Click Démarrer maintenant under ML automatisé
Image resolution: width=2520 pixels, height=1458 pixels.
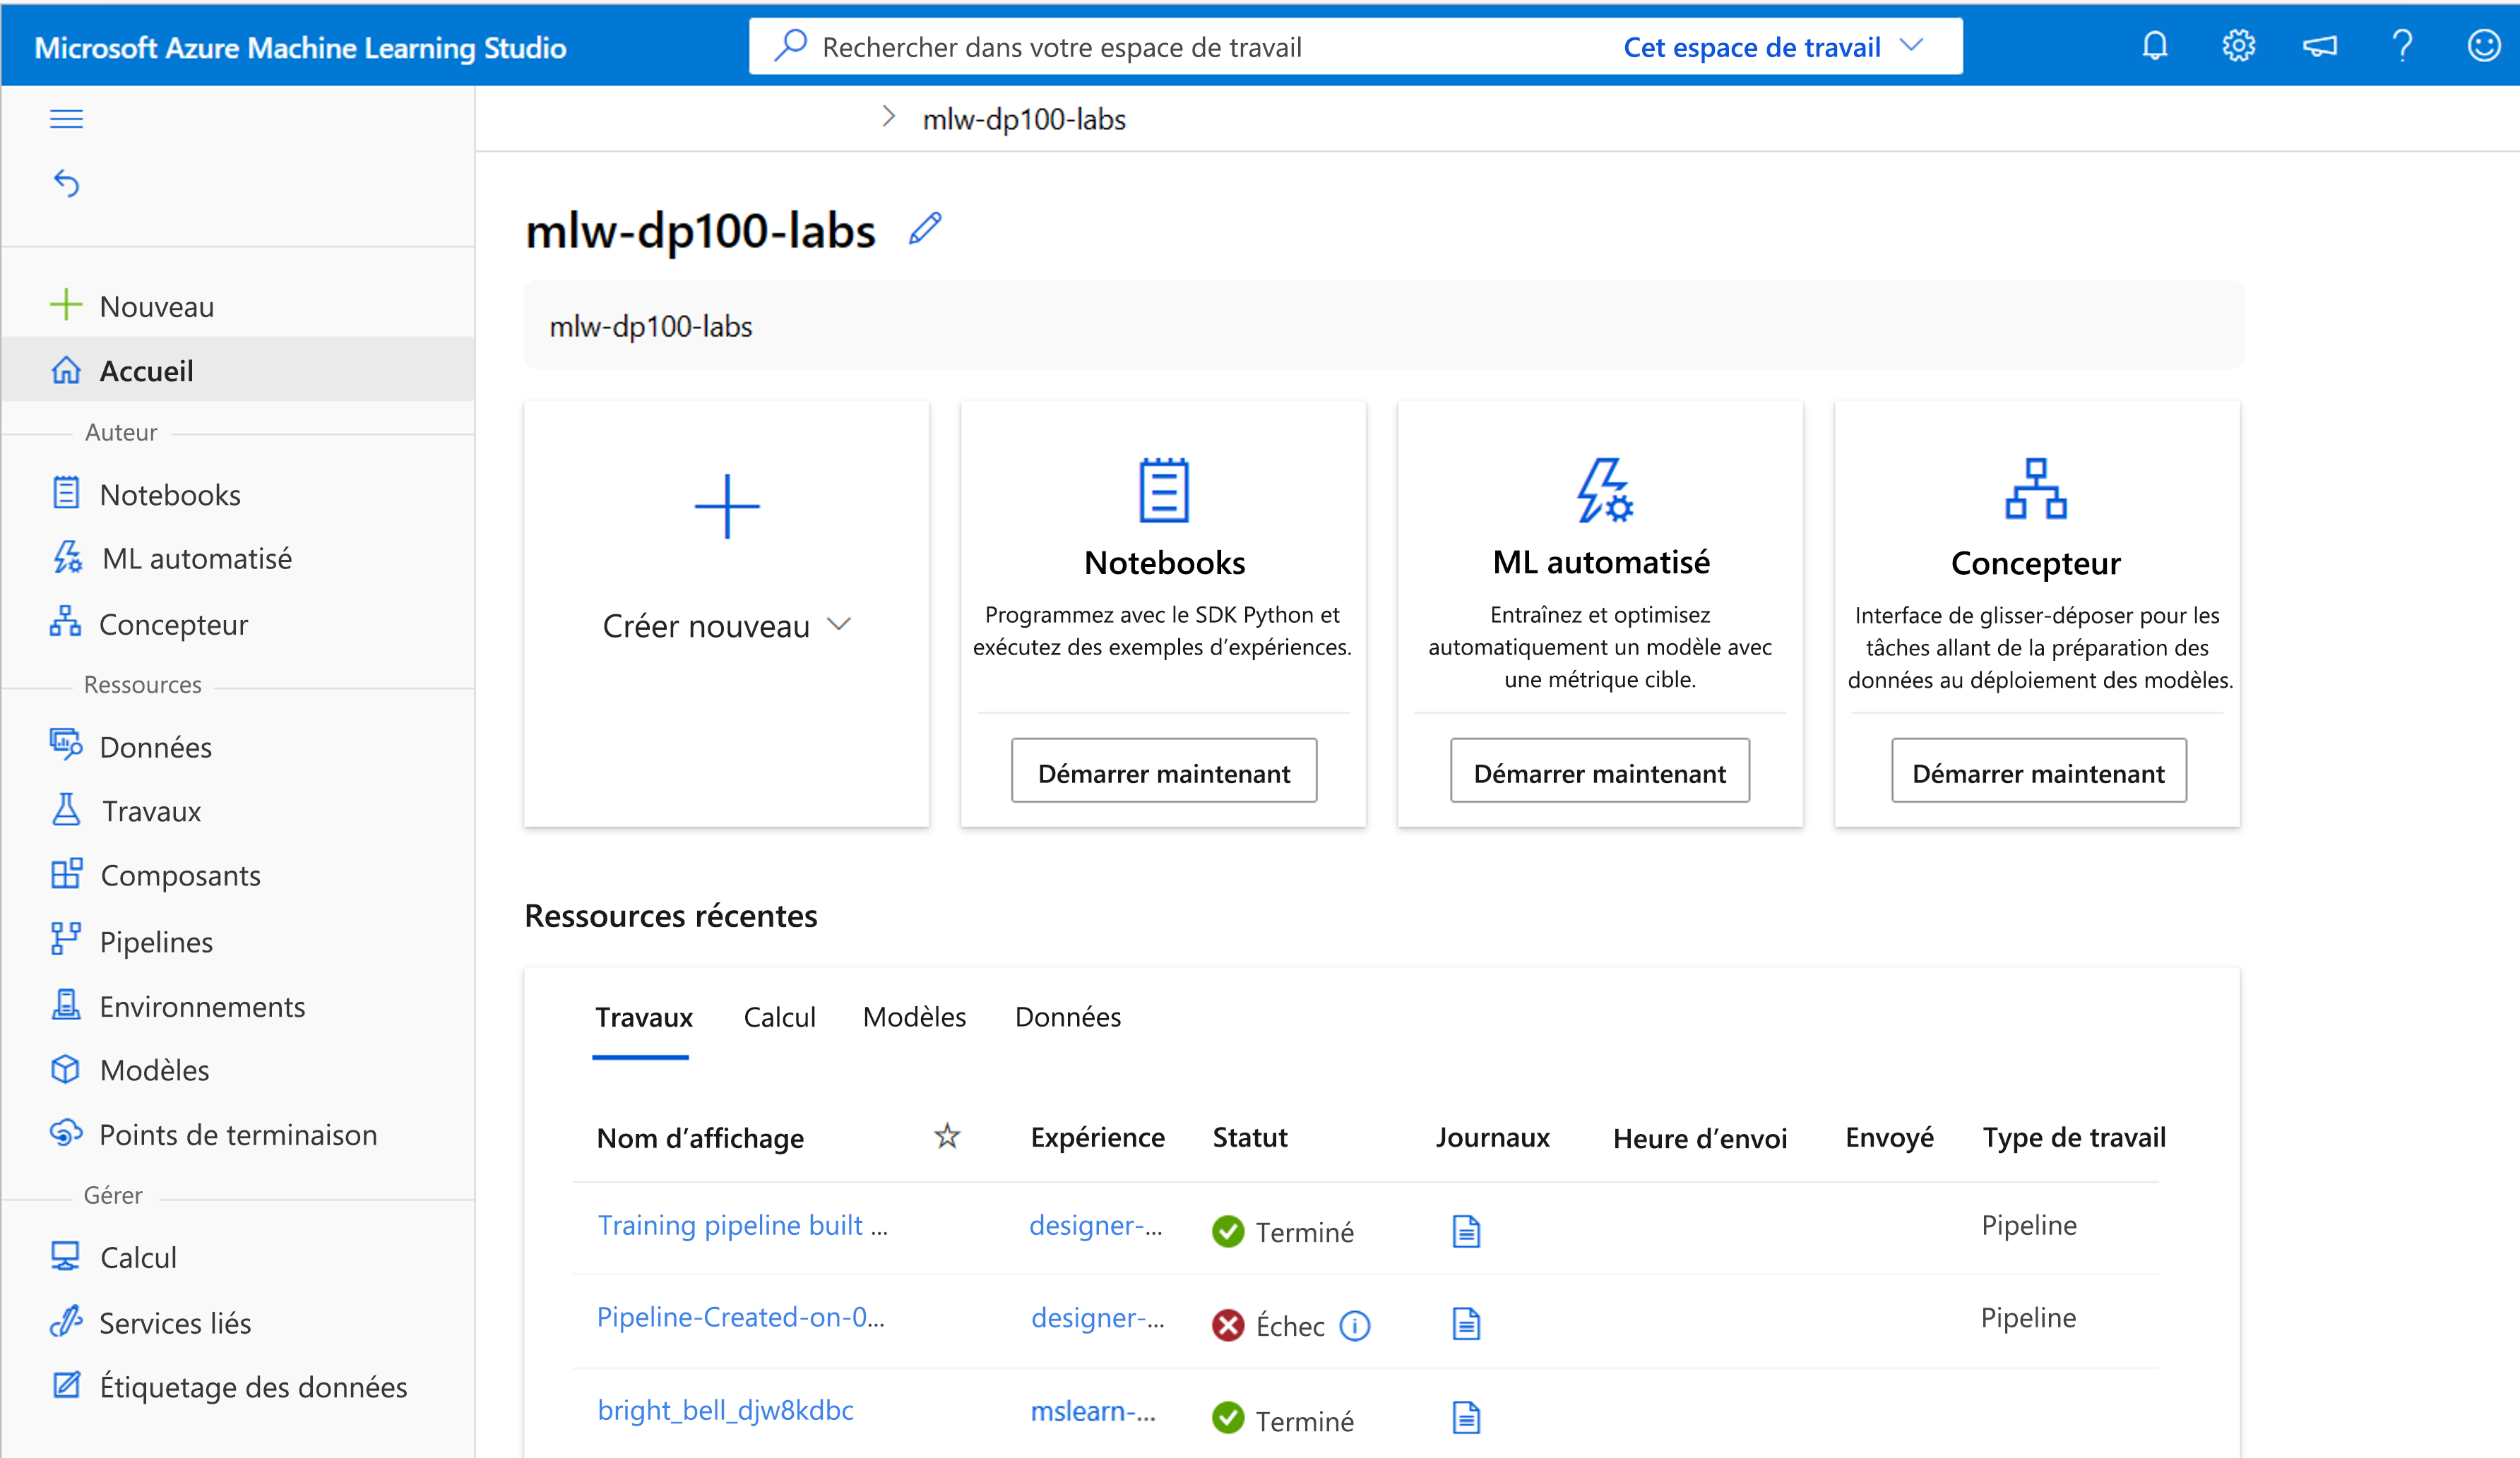(x=1600, y=771)
